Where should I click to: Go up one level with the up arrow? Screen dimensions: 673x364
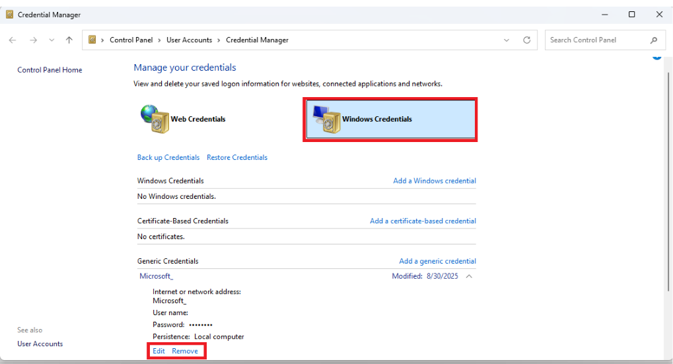pos(69,40)
